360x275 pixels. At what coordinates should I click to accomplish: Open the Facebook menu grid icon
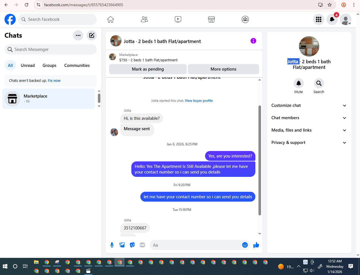[x=319, y=19]
